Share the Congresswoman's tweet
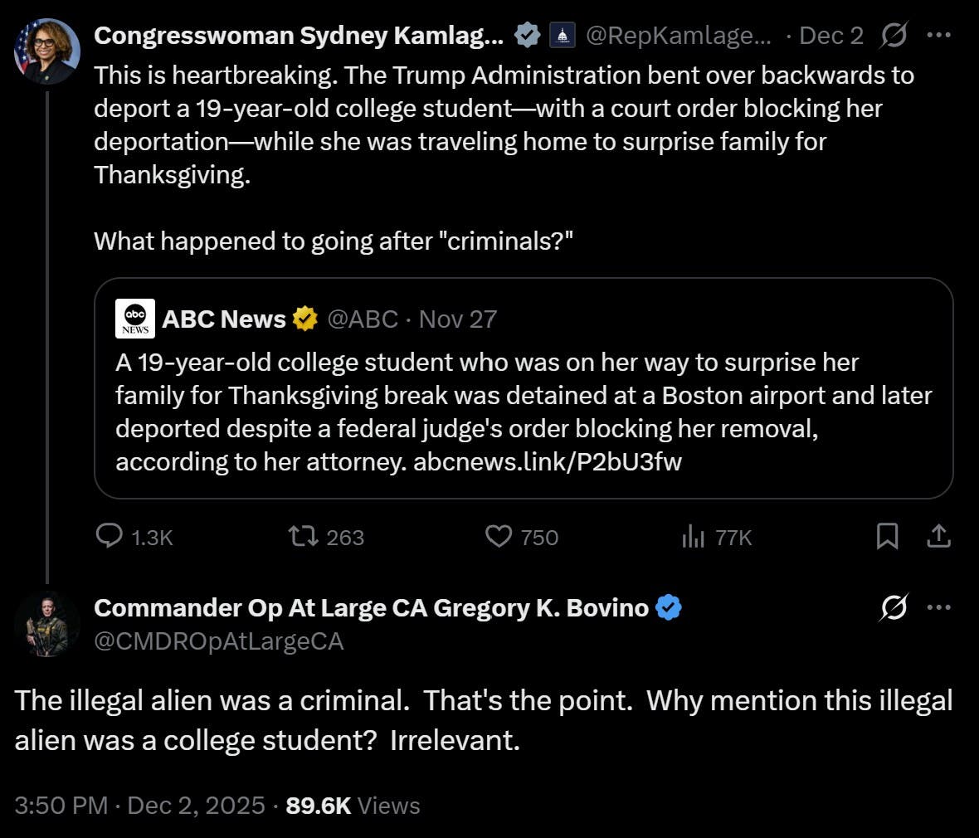979x838 pixels. click(x=938, y=537)
